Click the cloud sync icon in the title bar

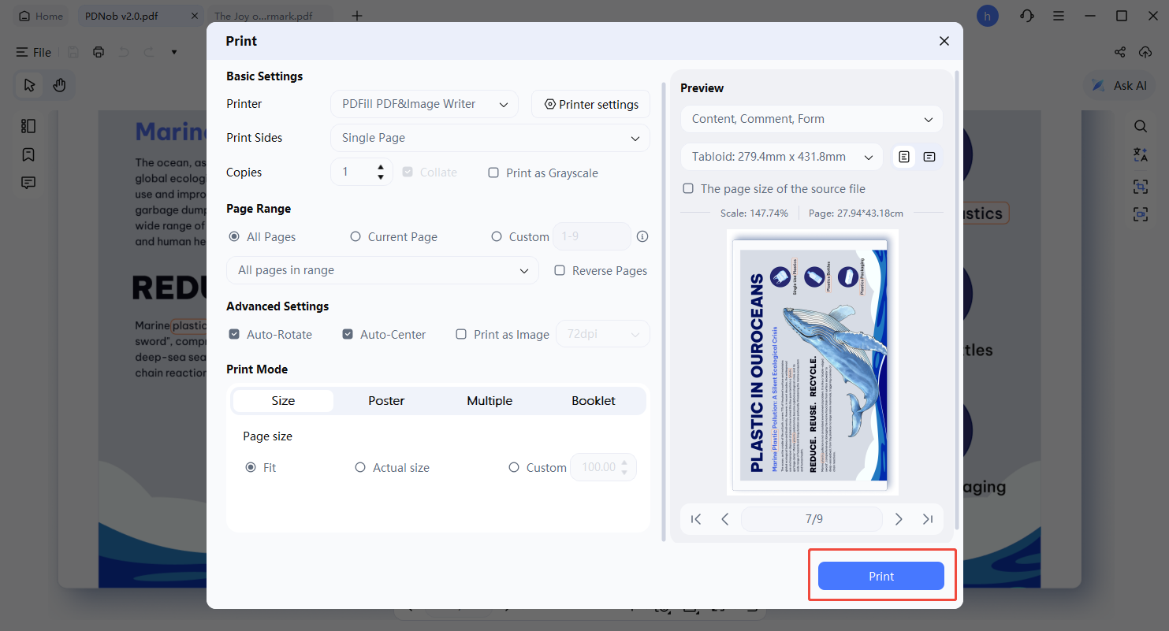coord(1145,52)
